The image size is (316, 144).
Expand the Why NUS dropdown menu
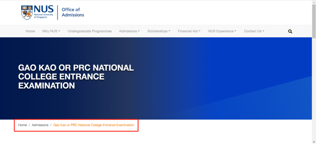tap(51, 31)
